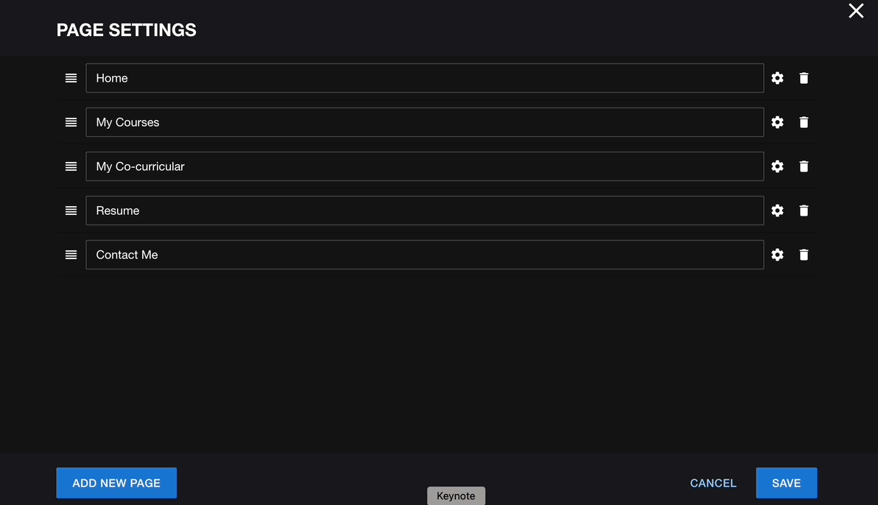Viewport: 878px width, 505px height.
Task: Grab the reorder handle beside Contact Me
Action: click(71, 255)
